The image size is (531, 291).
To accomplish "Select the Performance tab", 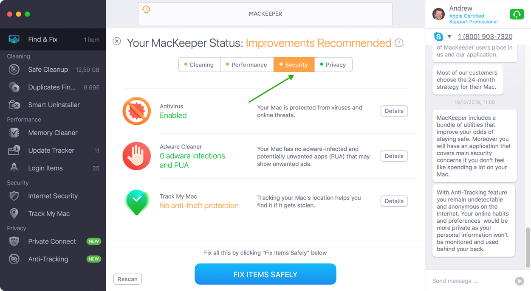I will pos(247,64).
